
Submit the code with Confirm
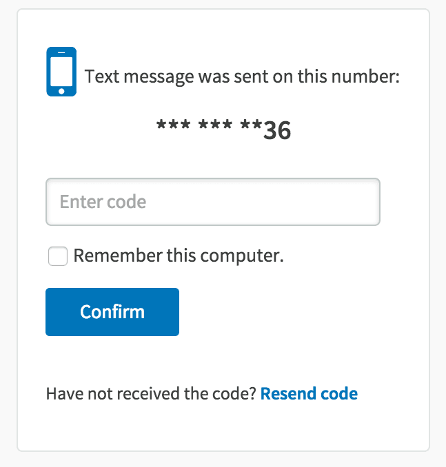tap(112, 312)
